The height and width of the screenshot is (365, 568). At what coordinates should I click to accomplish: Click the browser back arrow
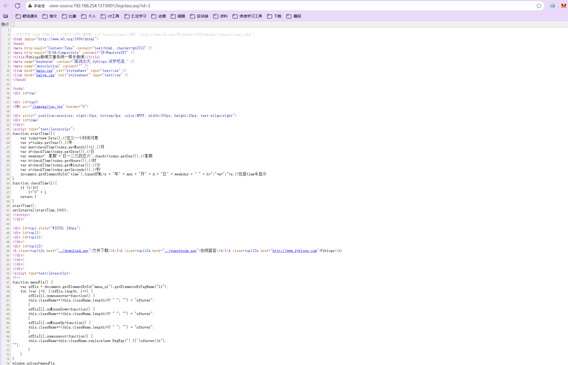[6, 6]
